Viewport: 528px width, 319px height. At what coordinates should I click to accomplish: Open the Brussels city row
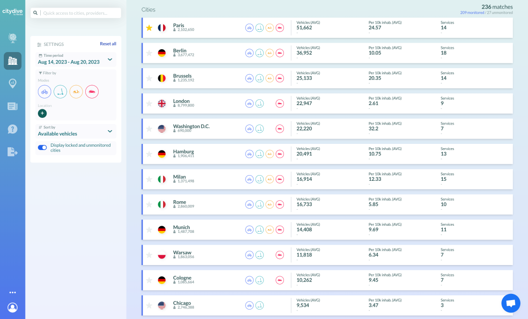pos(182,76)
